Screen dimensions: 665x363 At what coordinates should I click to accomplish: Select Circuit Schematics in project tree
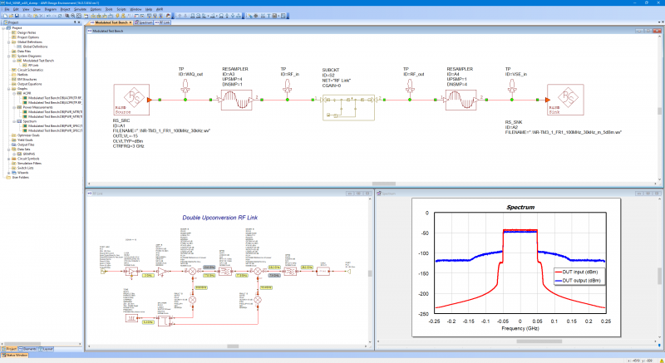[x=32, y=68]
